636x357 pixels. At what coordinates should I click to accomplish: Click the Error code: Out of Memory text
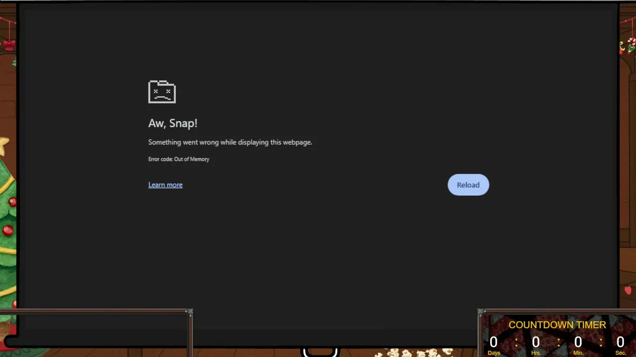pos(179,159)
